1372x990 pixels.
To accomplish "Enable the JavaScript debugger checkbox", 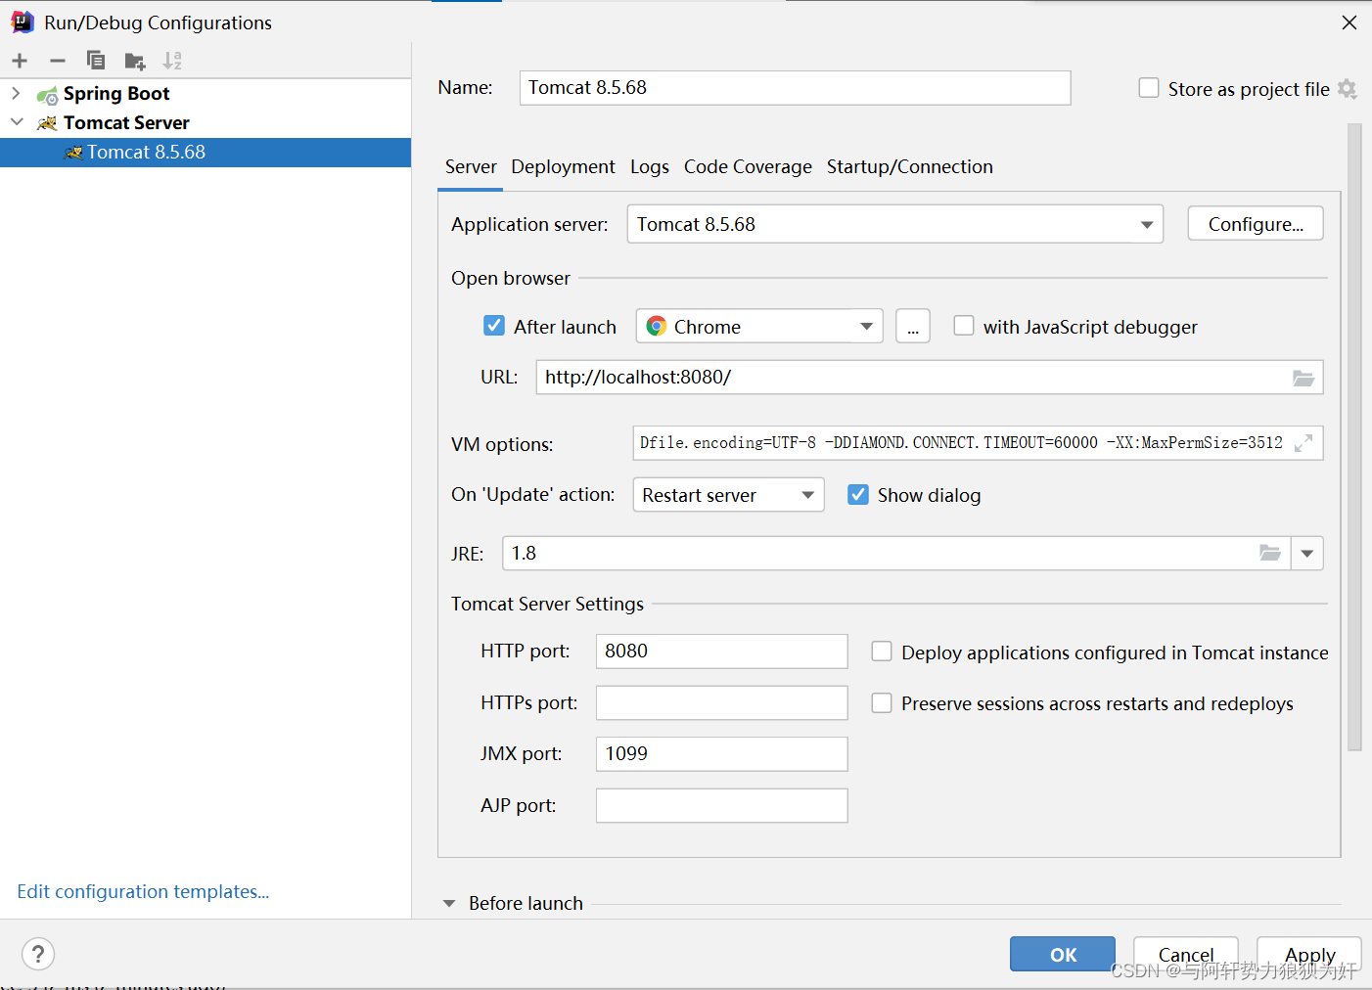I will click(x=964, y=326).
